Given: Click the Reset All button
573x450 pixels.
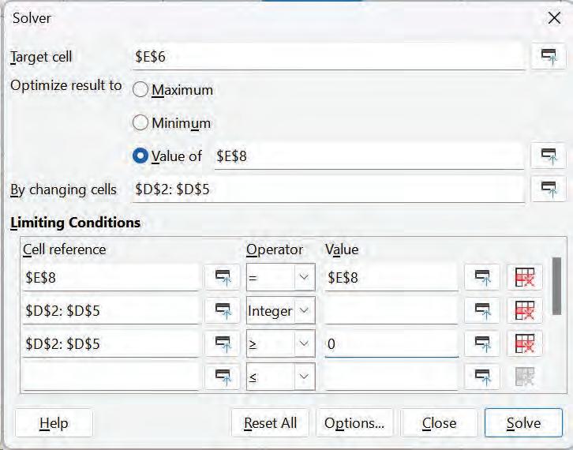Looking at the screenshot, I should (270, 423).
